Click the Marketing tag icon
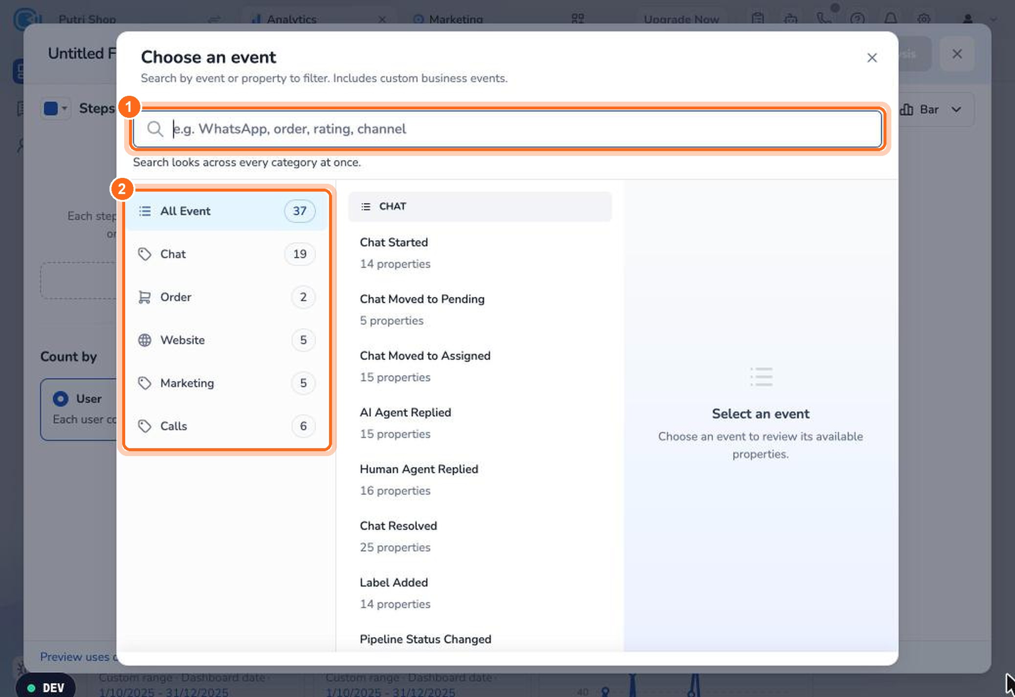 (144, 383)
